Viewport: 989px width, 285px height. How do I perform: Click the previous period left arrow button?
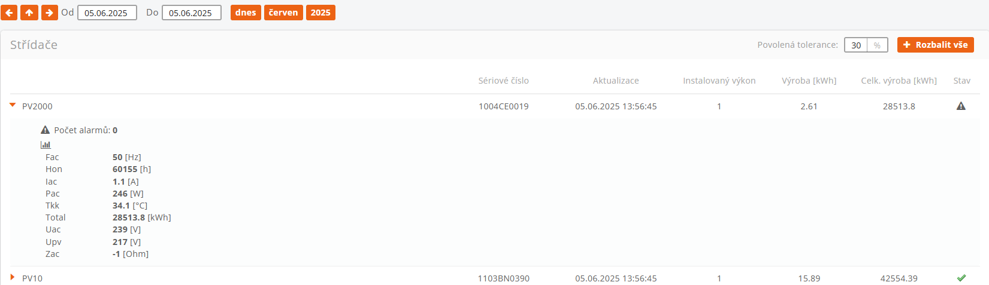(9, 13)
